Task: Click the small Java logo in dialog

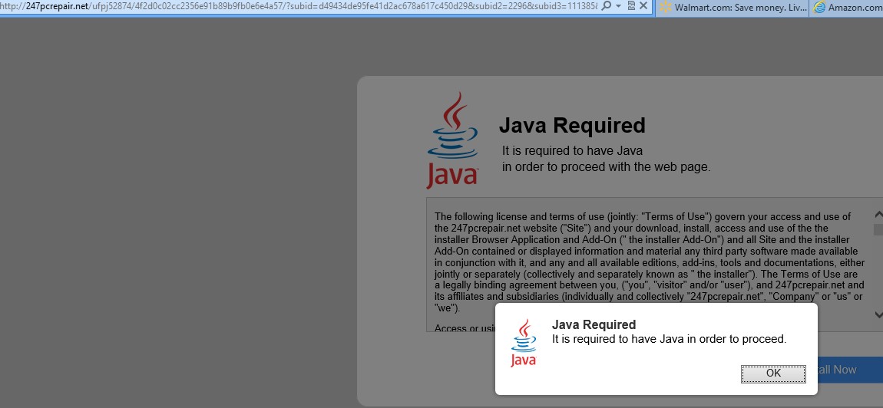Action: tap(524, 342)
